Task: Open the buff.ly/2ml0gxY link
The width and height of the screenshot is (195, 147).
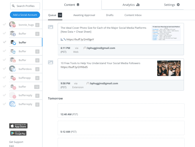Action: pos(80,39)
